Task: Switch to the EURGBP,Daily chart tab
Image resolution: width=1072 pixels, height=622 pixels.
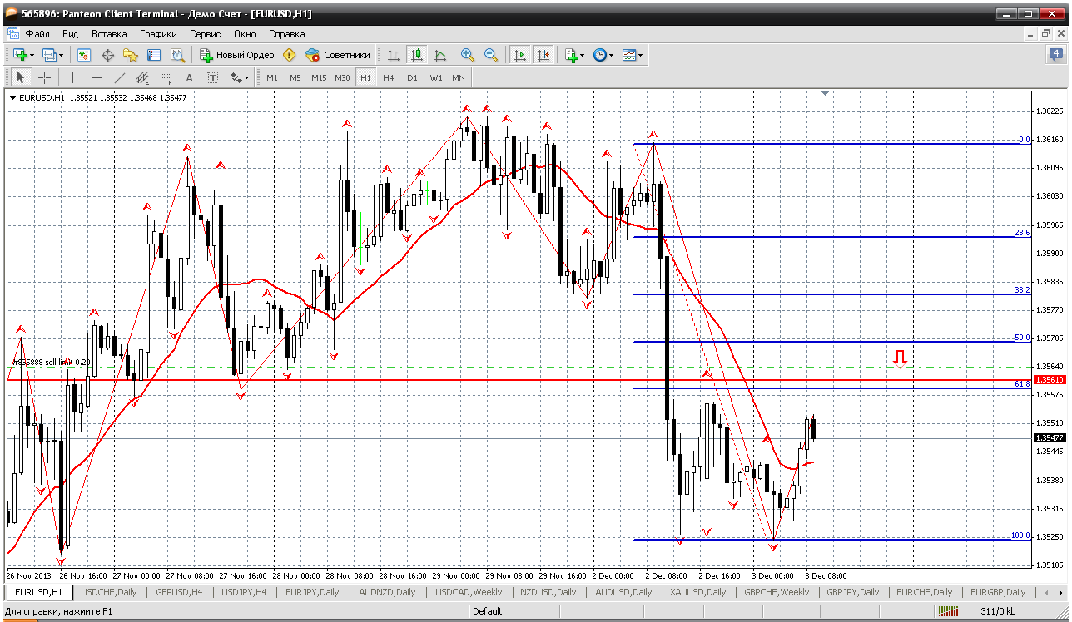Action: coord(997,592)
